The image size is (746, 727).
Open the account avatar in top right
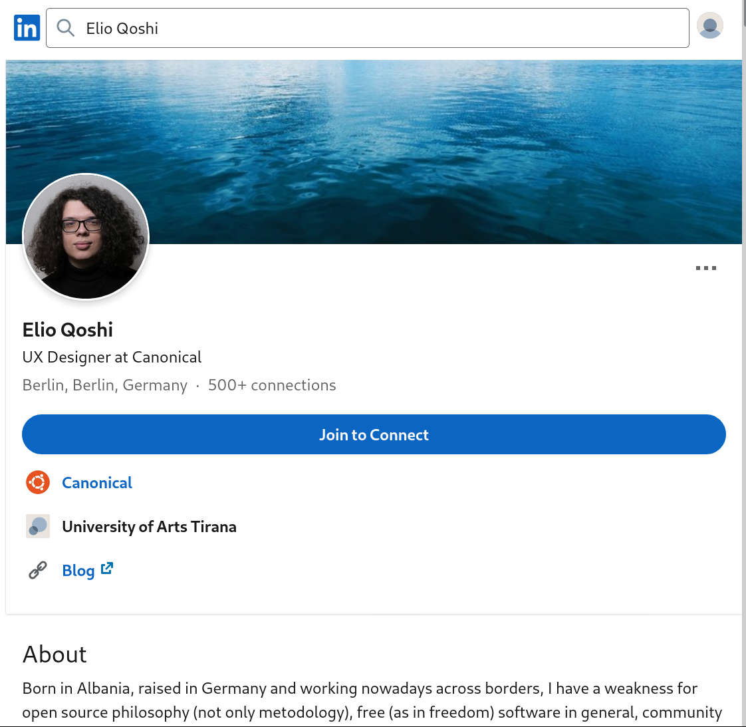709,26
